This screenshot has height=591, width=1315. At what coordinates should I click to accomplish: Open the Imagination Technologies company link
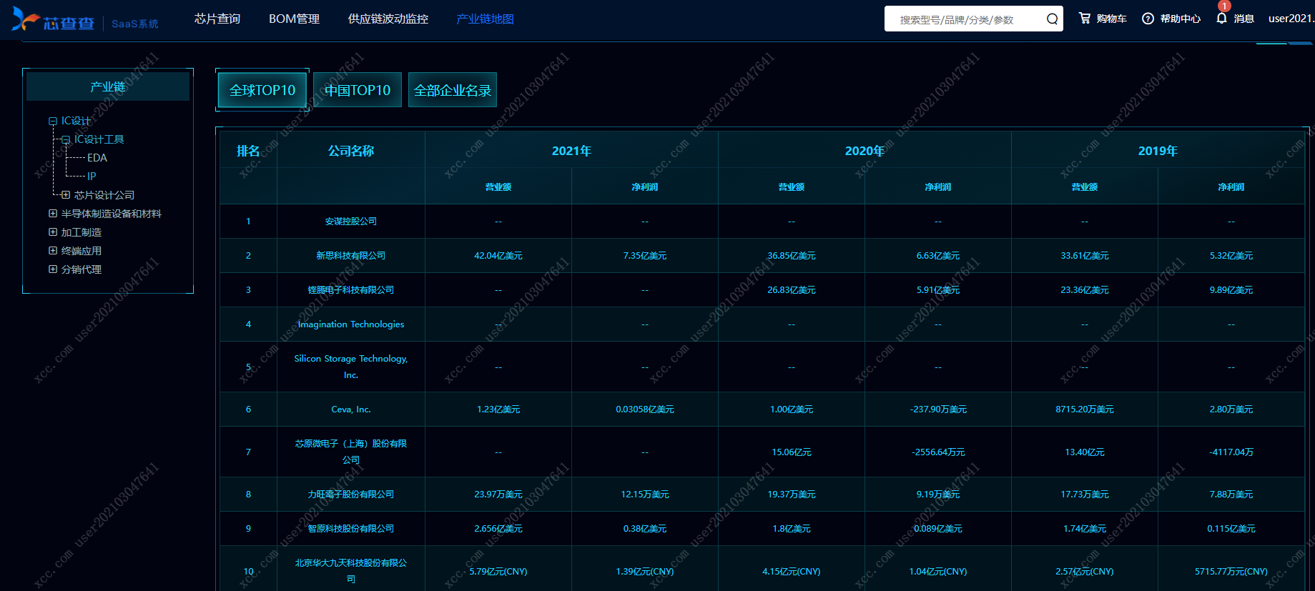[350, 324]
